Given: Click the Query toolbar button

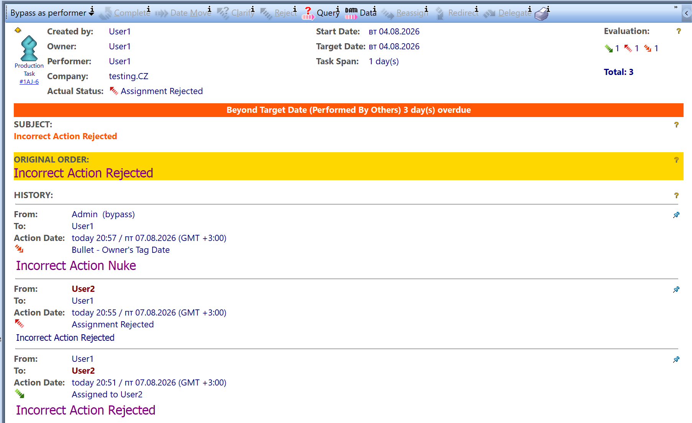Looking at the screenshot, I should (x=321, y=13).
